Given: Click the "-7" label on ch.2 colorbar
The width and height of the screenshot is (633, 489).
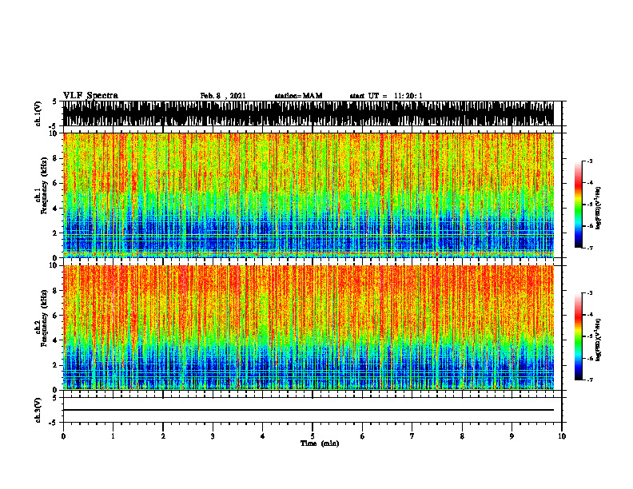Looking at the screenshot, I should tap(590, 380).
